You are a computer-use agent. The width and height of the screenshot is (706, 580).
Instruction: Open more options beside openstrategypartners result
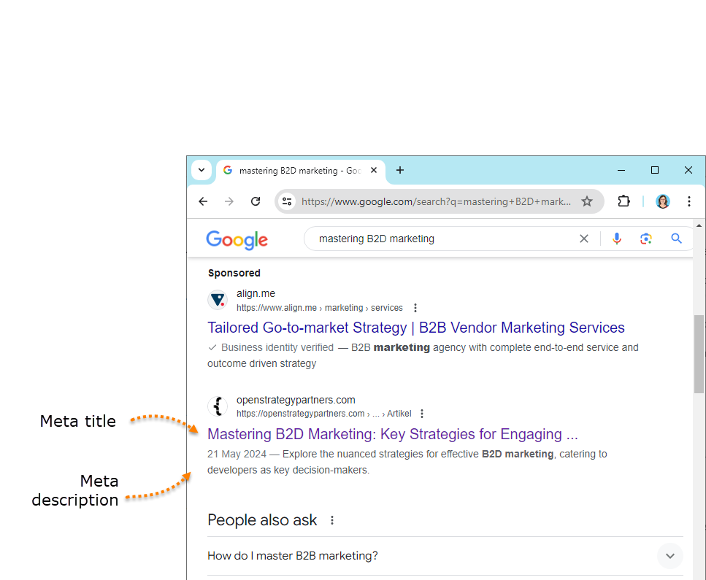point(422,414)
